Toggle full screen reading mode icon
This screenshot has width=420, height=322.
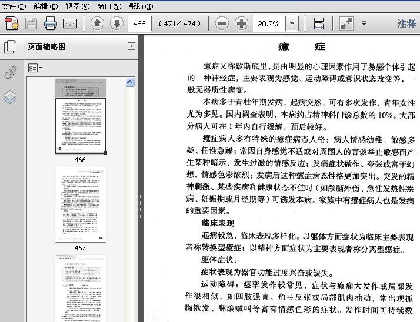(346, 24)
